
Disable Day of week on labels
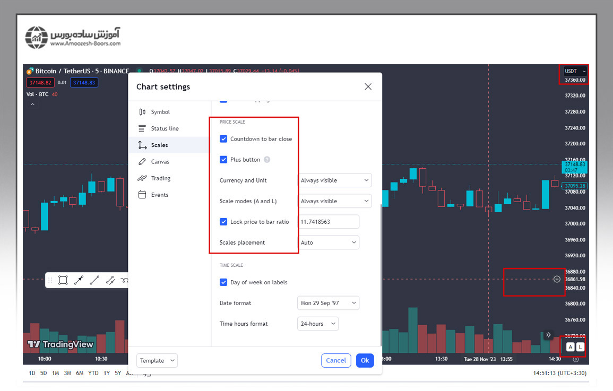click(x=223, y=282)
